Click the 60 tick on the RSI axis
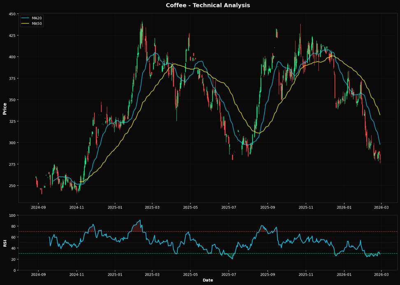Image resolution: width=400 pixels, height=285 pixels. 13,237
